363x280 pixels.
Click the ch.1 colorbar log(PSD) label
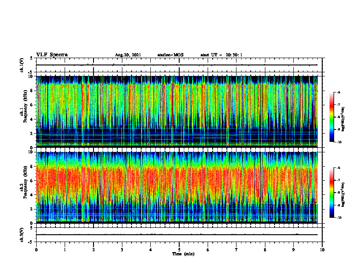(343, 119)
